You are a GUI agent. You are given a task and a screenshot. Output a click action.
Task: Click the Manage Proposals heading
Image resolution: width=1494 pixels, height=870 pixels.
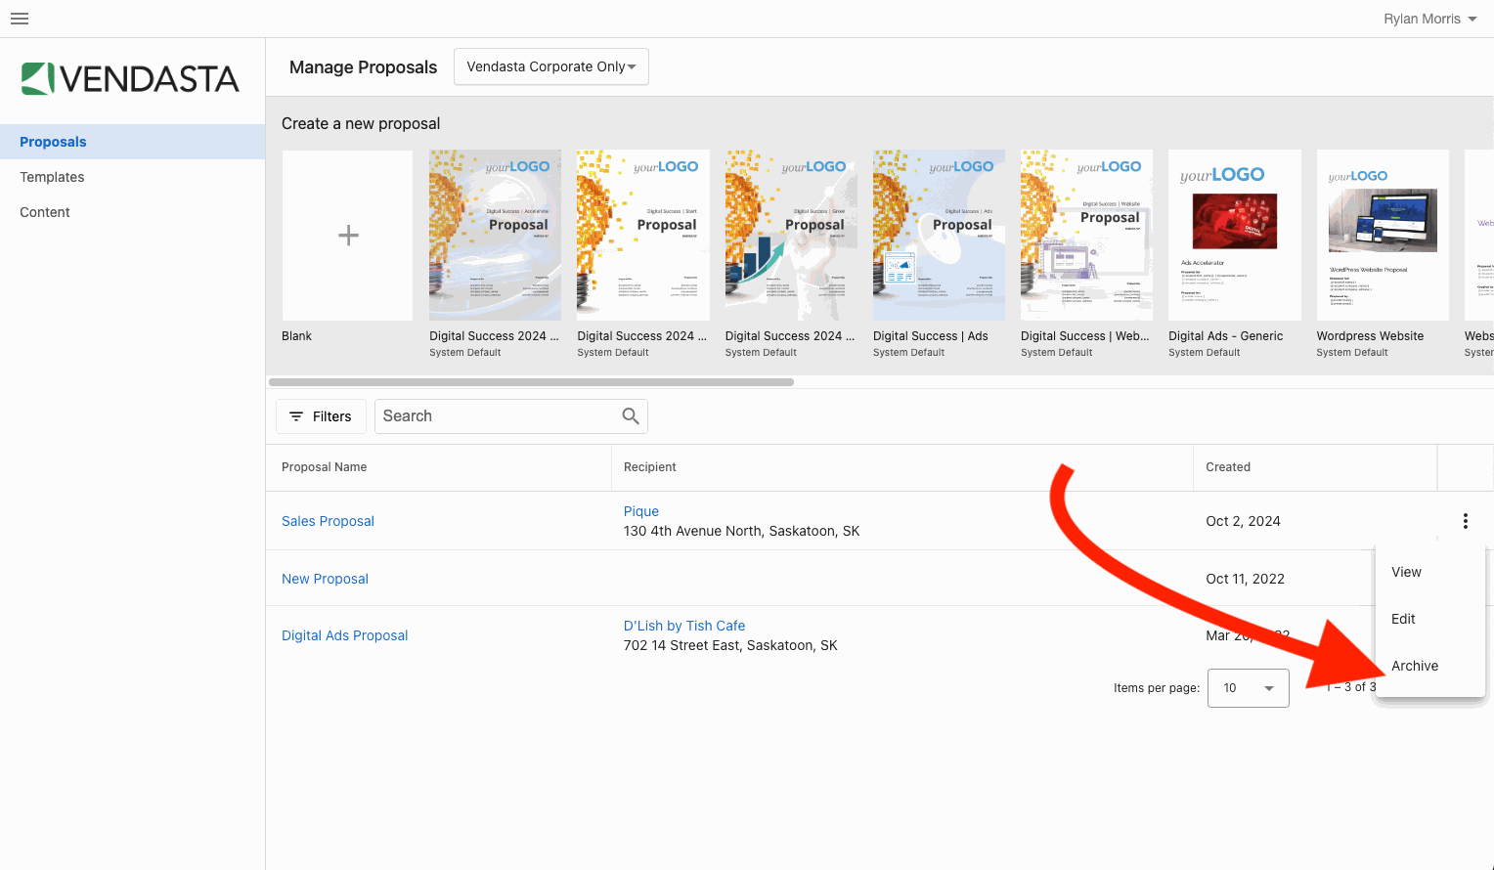click(x=363, y=67)
